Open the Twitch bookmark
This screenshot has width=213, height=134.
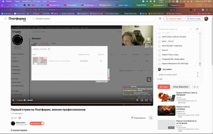(x=54, y=14)
